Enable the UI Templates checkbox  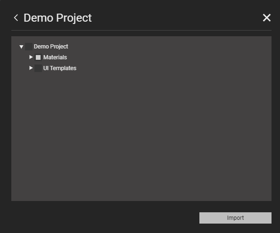coord(38,68)
